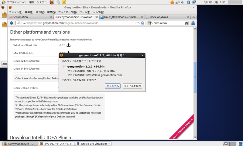
Task: Open a new tab with plus button
Action: click(x=193, y=17)
